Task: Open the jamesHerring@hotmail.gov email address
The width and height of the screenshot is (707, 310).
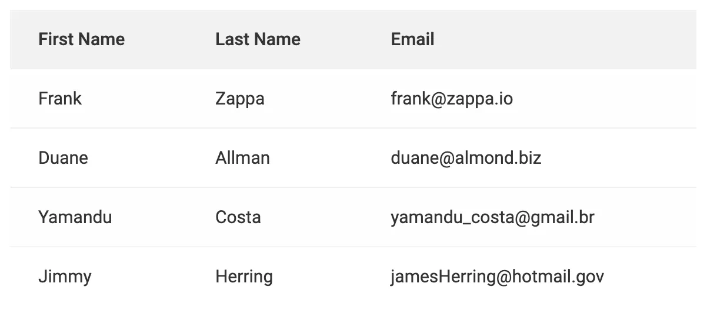Action: 497,277
